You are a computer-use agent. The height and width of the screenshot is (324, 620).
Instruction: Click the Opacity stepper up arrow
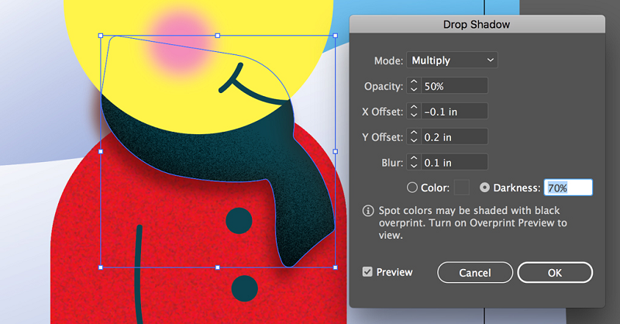pyautogui.click(x=414, y=81)
